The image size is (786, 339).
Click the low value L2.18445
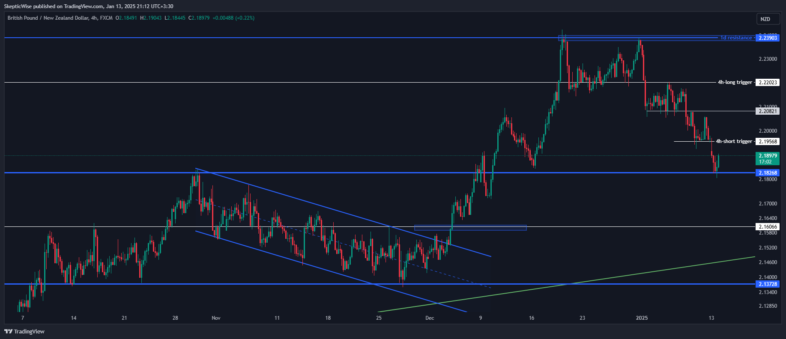[x=175, y=18]
